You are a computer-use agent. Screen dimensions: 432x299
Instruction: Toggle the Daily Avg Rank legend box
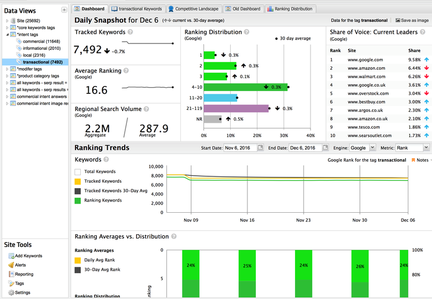(78, 260)
